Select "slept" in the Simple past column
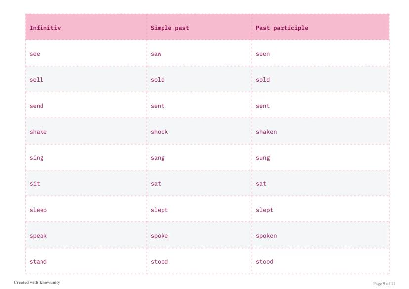The width and height of the screenshot is (409, 289). pyautogui.click(x=159, y=210)
